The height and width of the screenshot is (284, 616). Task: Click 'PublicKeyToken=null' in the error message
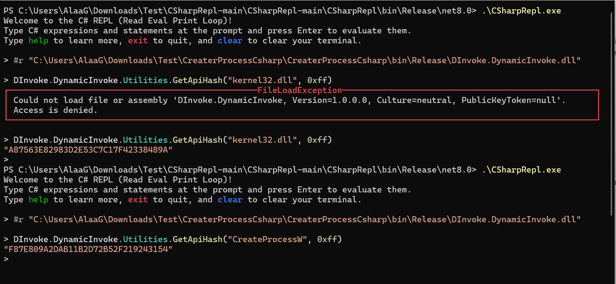click(511, 100)
